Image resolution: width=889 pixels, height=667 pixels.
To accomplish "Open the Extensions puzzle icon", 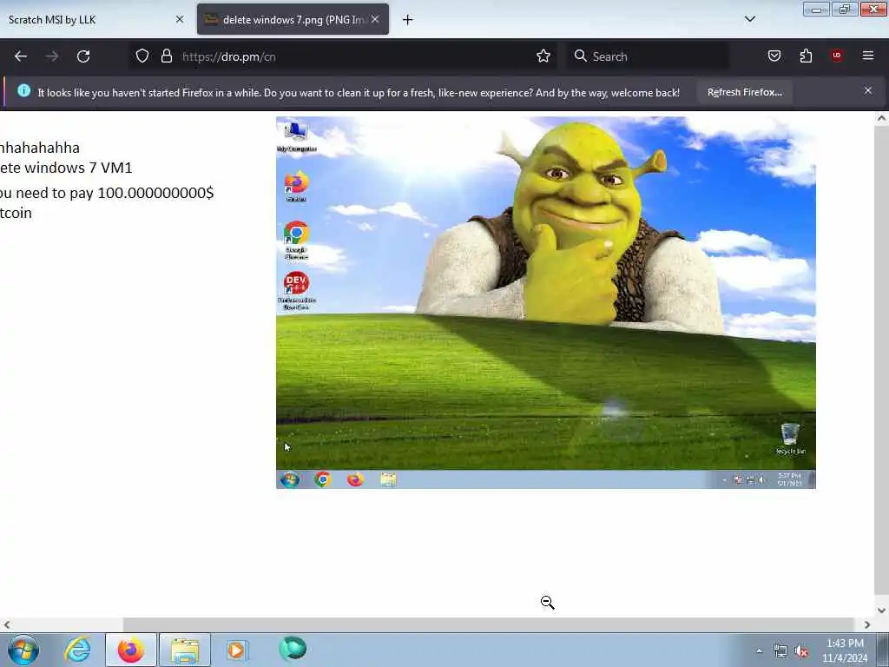I will pos(806,56).
